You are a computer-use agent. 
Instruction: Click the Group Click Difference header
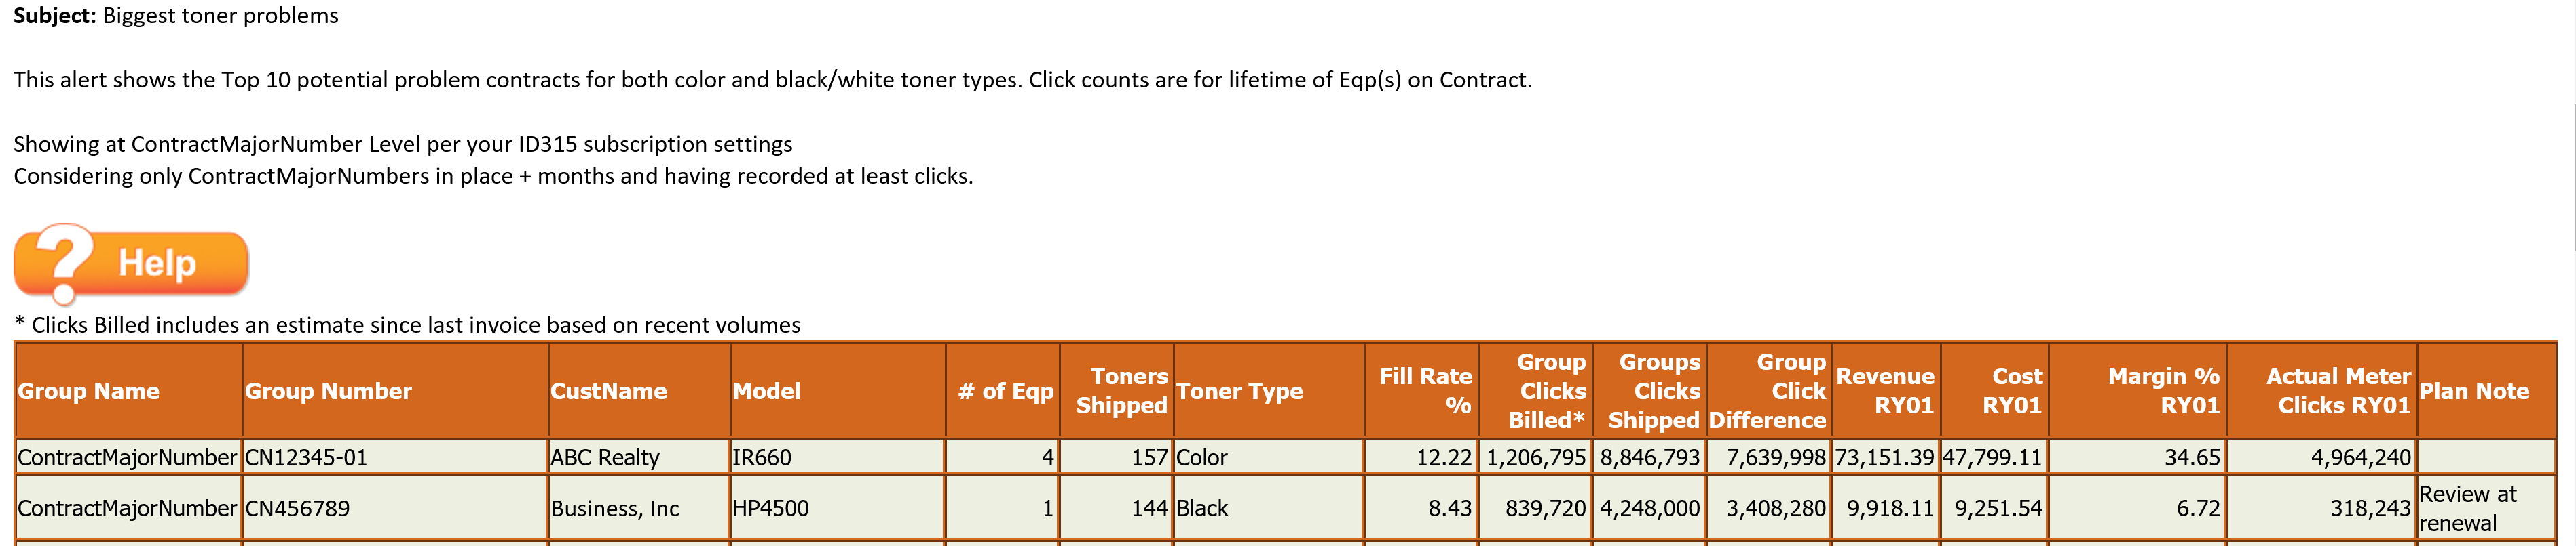(1769, 392)
